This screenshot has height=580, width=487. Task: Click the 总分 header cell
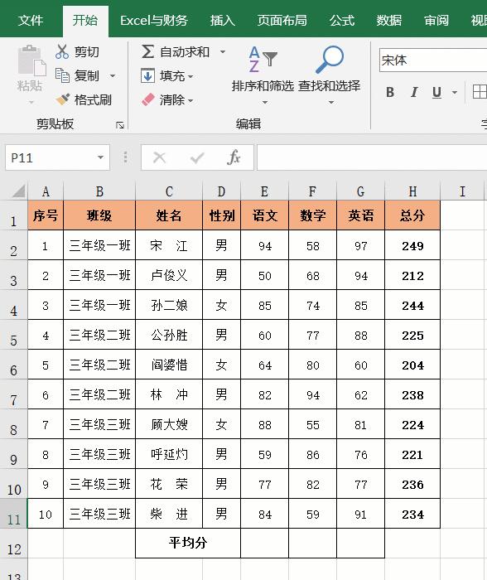click(x=412, y=215)
